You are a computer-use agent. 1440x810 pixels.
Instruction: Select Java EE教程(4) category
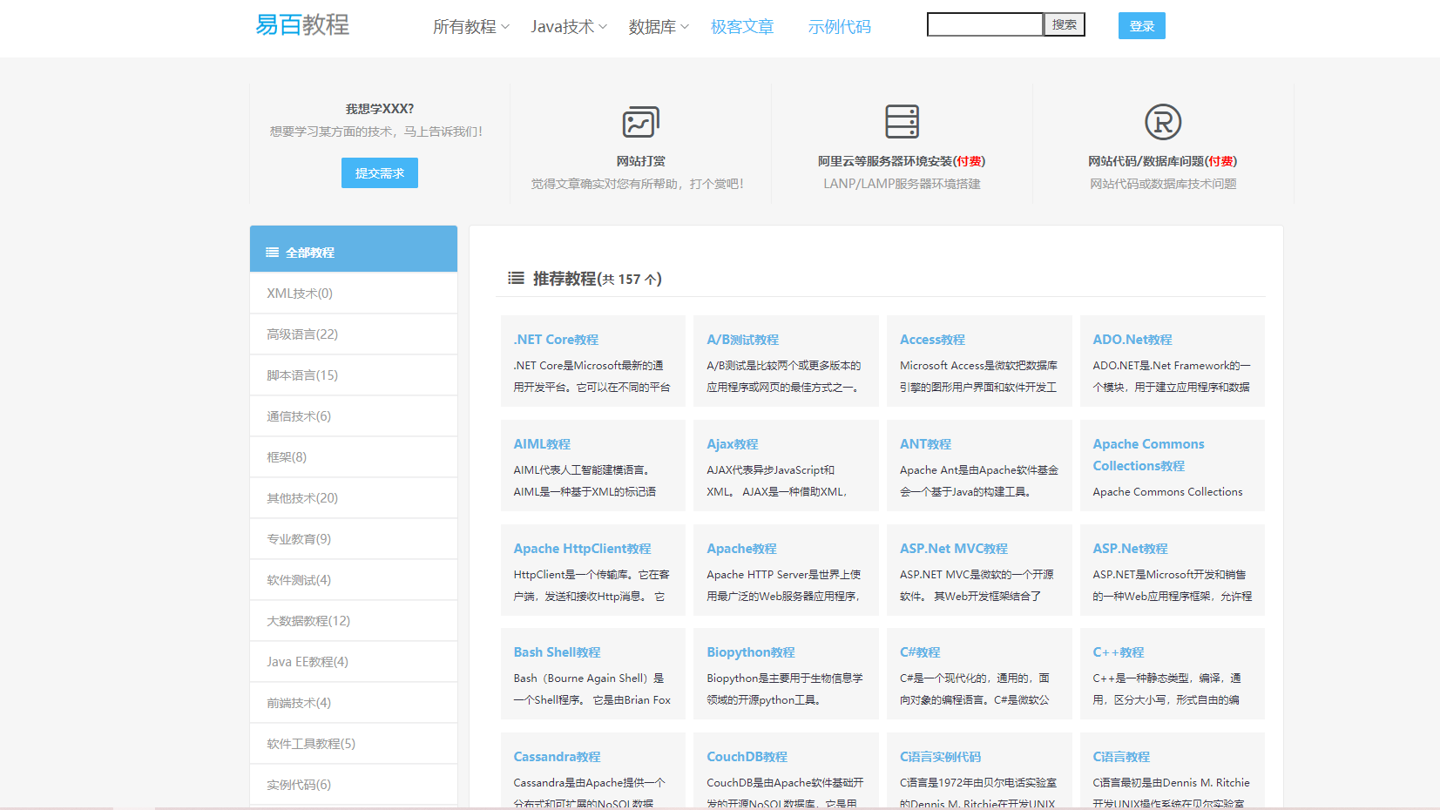pos(354,662)
